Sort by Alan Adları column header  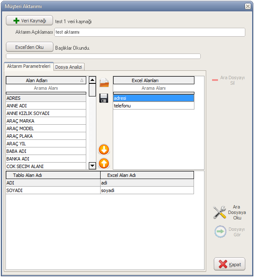click(x=46, y=80)
